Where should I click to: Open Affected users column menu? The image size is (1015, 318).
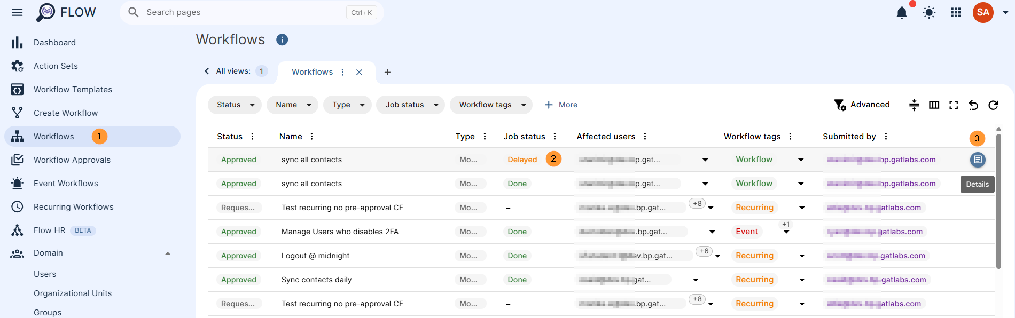point(645,137)
